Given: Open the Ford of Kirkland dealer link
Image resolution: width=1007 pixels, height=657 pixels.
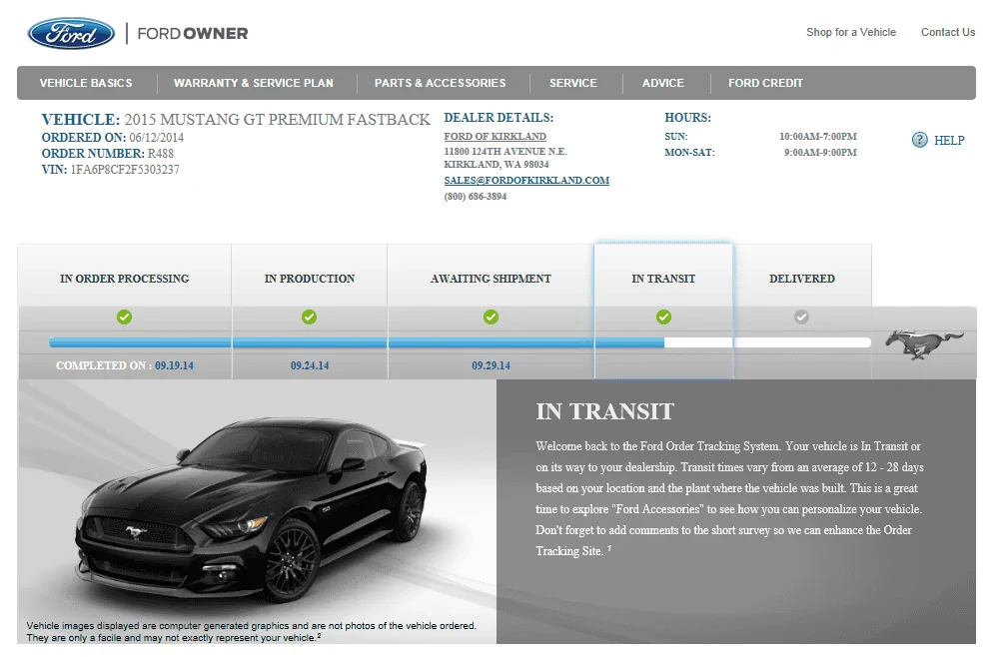Looking at the screenshot, I should pos(496,136).
